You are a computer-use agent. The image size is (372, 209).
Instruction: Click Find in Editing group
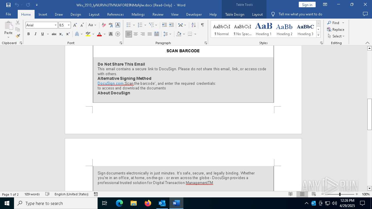pyautogui.click(x=333, y=23)
